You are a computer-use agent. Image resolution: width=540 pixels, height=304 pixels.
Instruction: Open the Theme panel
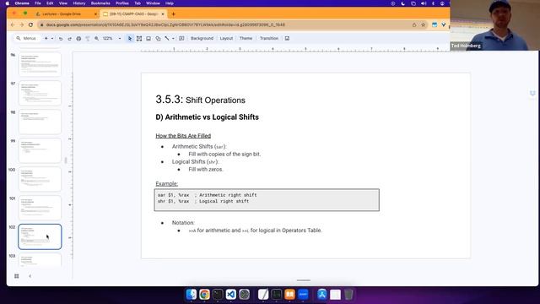click(246, 38)
